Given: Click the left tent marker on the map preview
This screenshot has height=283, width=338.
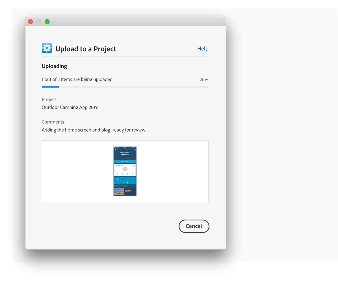Looking at the screenshot, I should 118,180.
